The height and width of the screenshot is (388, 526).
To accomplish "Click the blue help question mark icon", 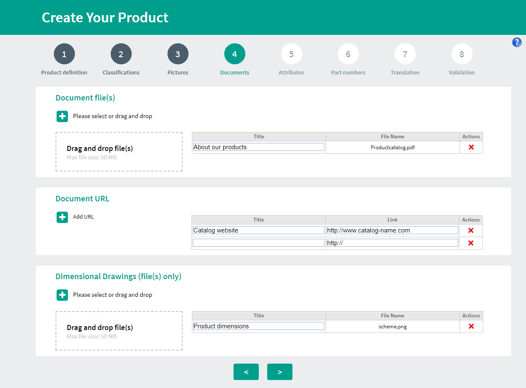I will pyautogui.click(x=517, y=42).
